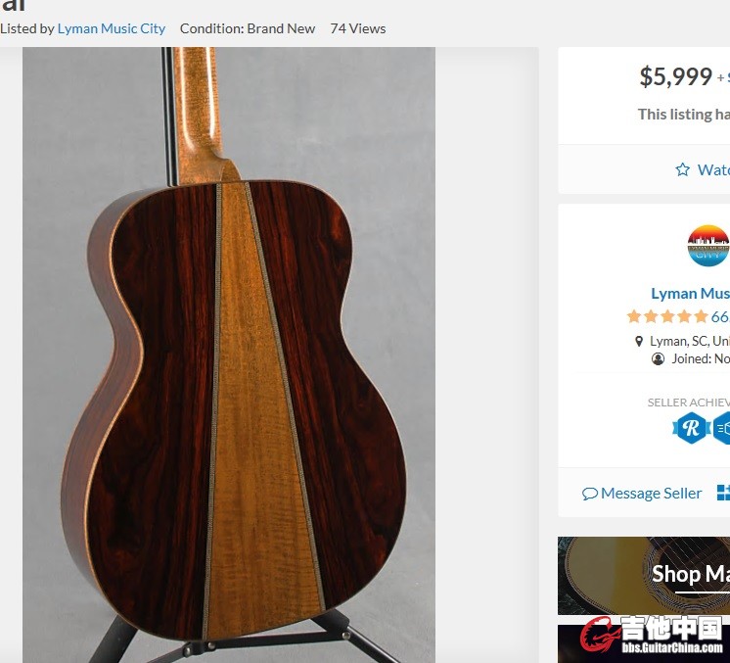Image resolution: width=730 pixels, height=663 pixels.
Task: Click the Message Seller speech bubble icon
Action: [x=589, y=494]
